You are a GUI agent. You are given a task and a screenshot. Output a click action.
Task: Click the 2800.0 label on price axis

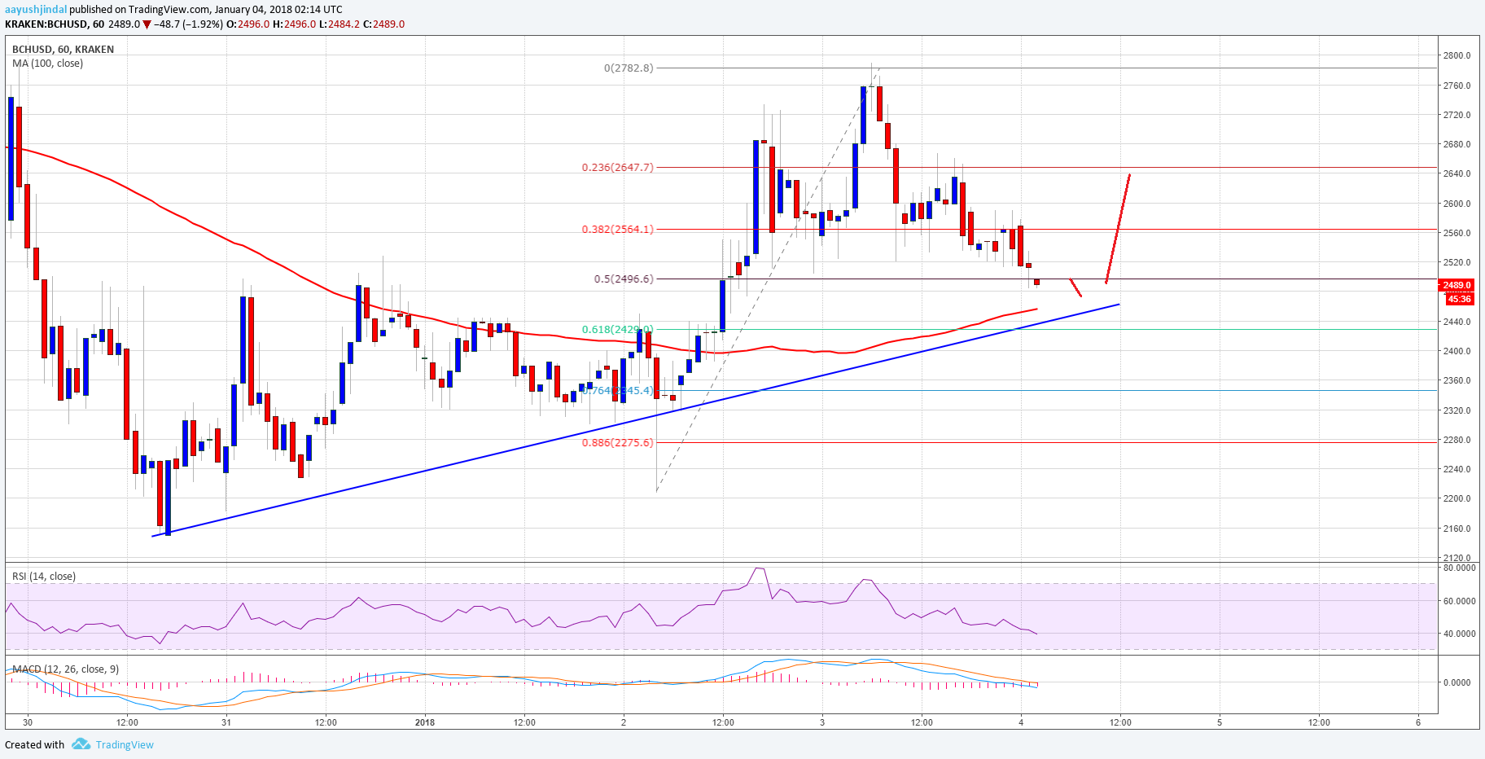pyautogui.click(x=1457, y=55)
